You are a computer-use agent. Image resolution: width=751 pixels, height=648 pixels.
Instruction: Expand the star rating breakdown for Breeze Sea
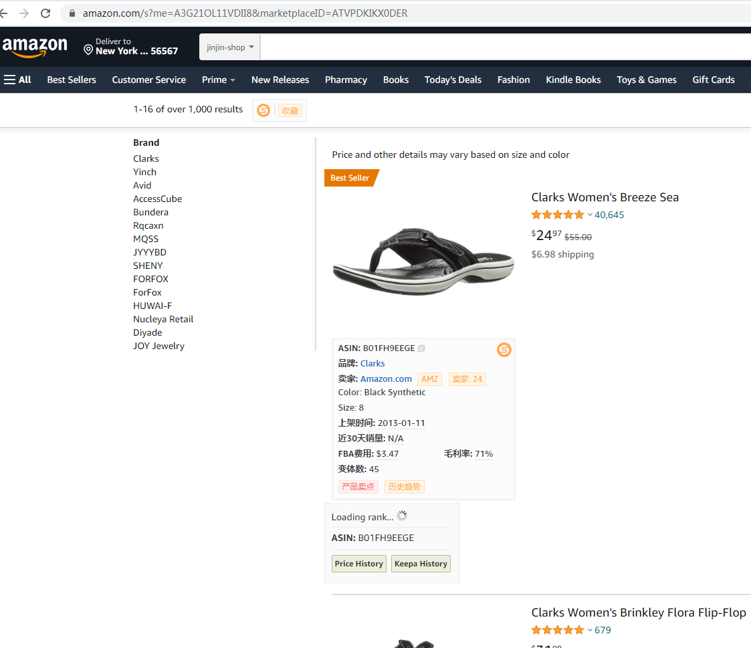coord(590,215)
